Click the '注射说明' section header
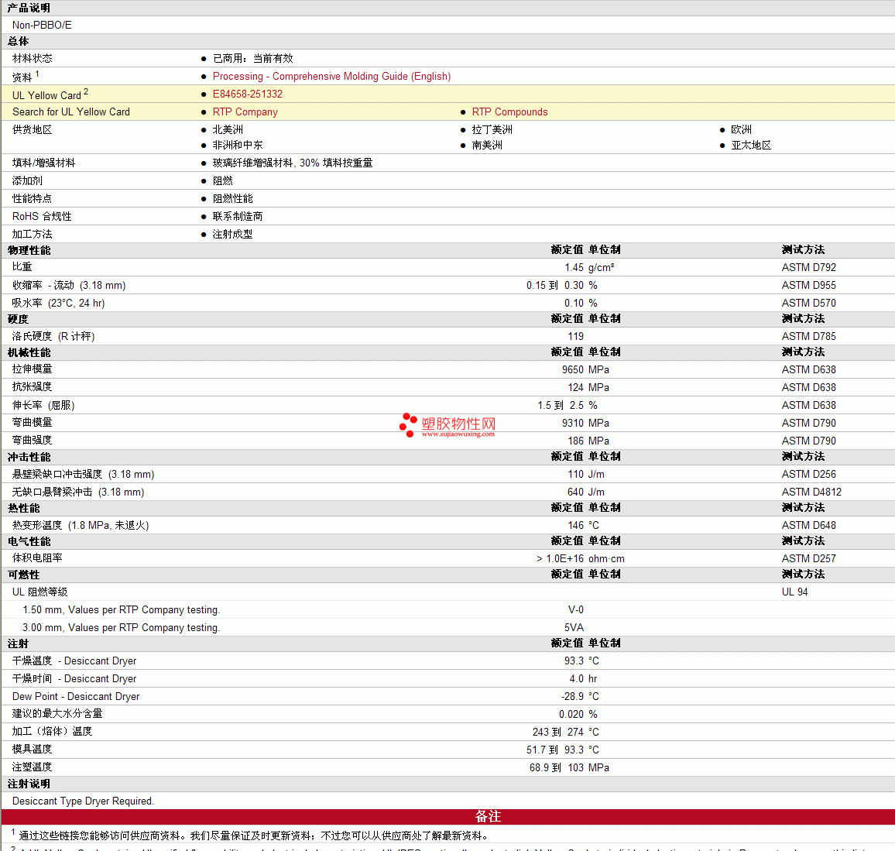This screenshot has width=895, height=851. (x=29, y=784)
